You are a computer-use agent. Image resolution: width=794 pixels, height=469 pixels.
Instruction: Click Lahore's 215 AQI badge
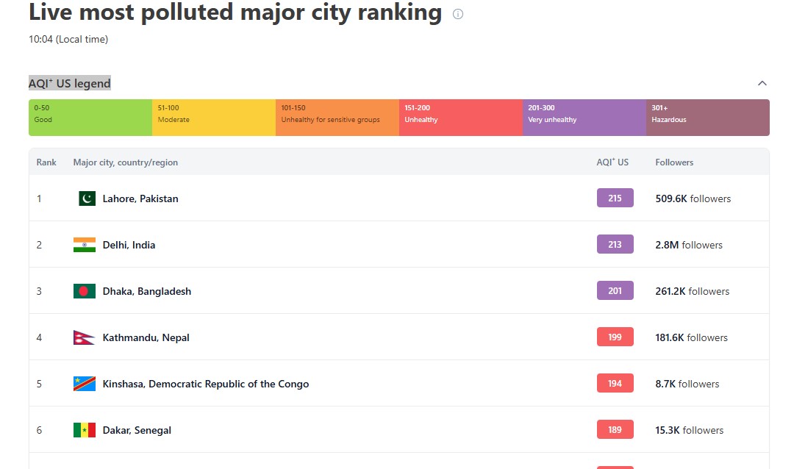[x=615, y=198]
